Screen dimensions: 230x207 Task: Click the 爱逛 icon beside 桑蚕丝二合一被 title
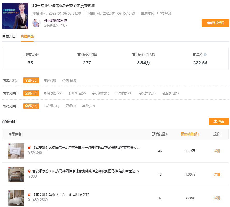click(29, 195)
